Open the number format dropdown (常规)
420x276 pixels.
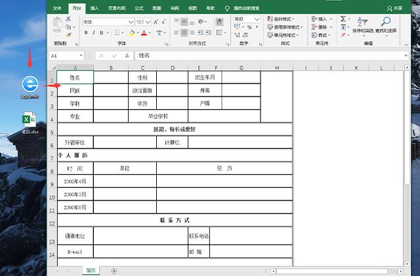point(257,19)
